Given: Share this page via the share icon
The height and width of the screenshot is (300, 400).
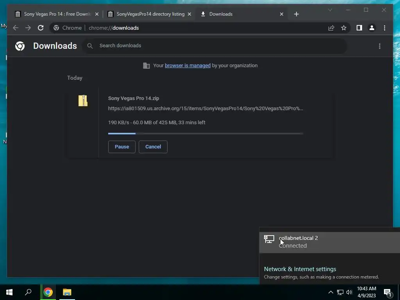Looking at the screenshot, I should pyautogui.click(x=331, y=28).
